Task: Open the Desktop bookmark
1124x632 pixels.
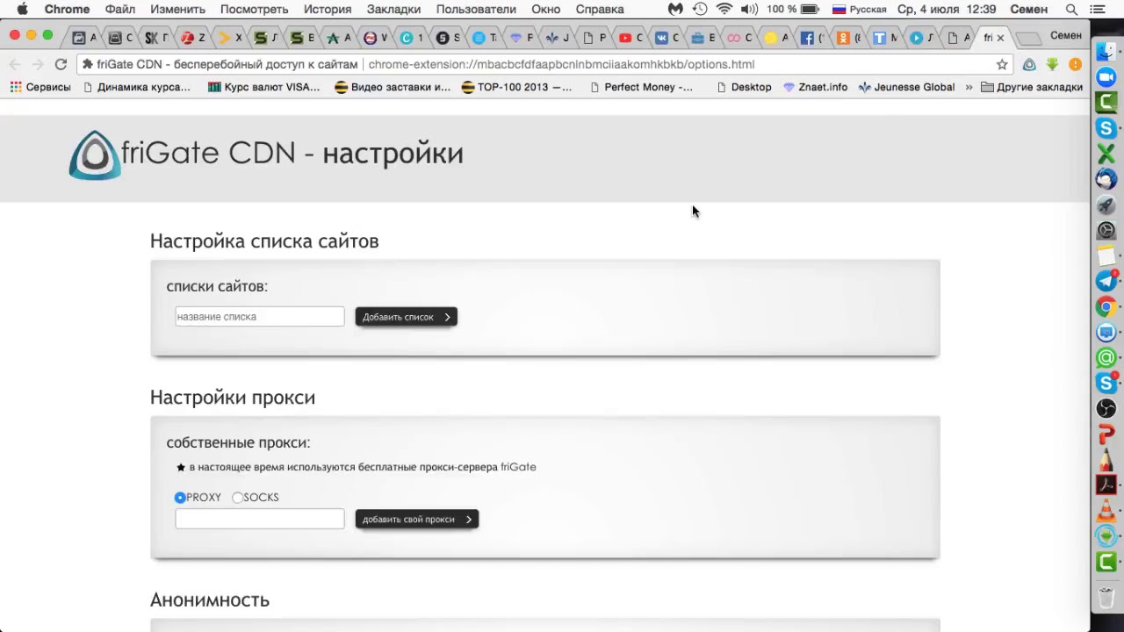Action: coord(744,87)
